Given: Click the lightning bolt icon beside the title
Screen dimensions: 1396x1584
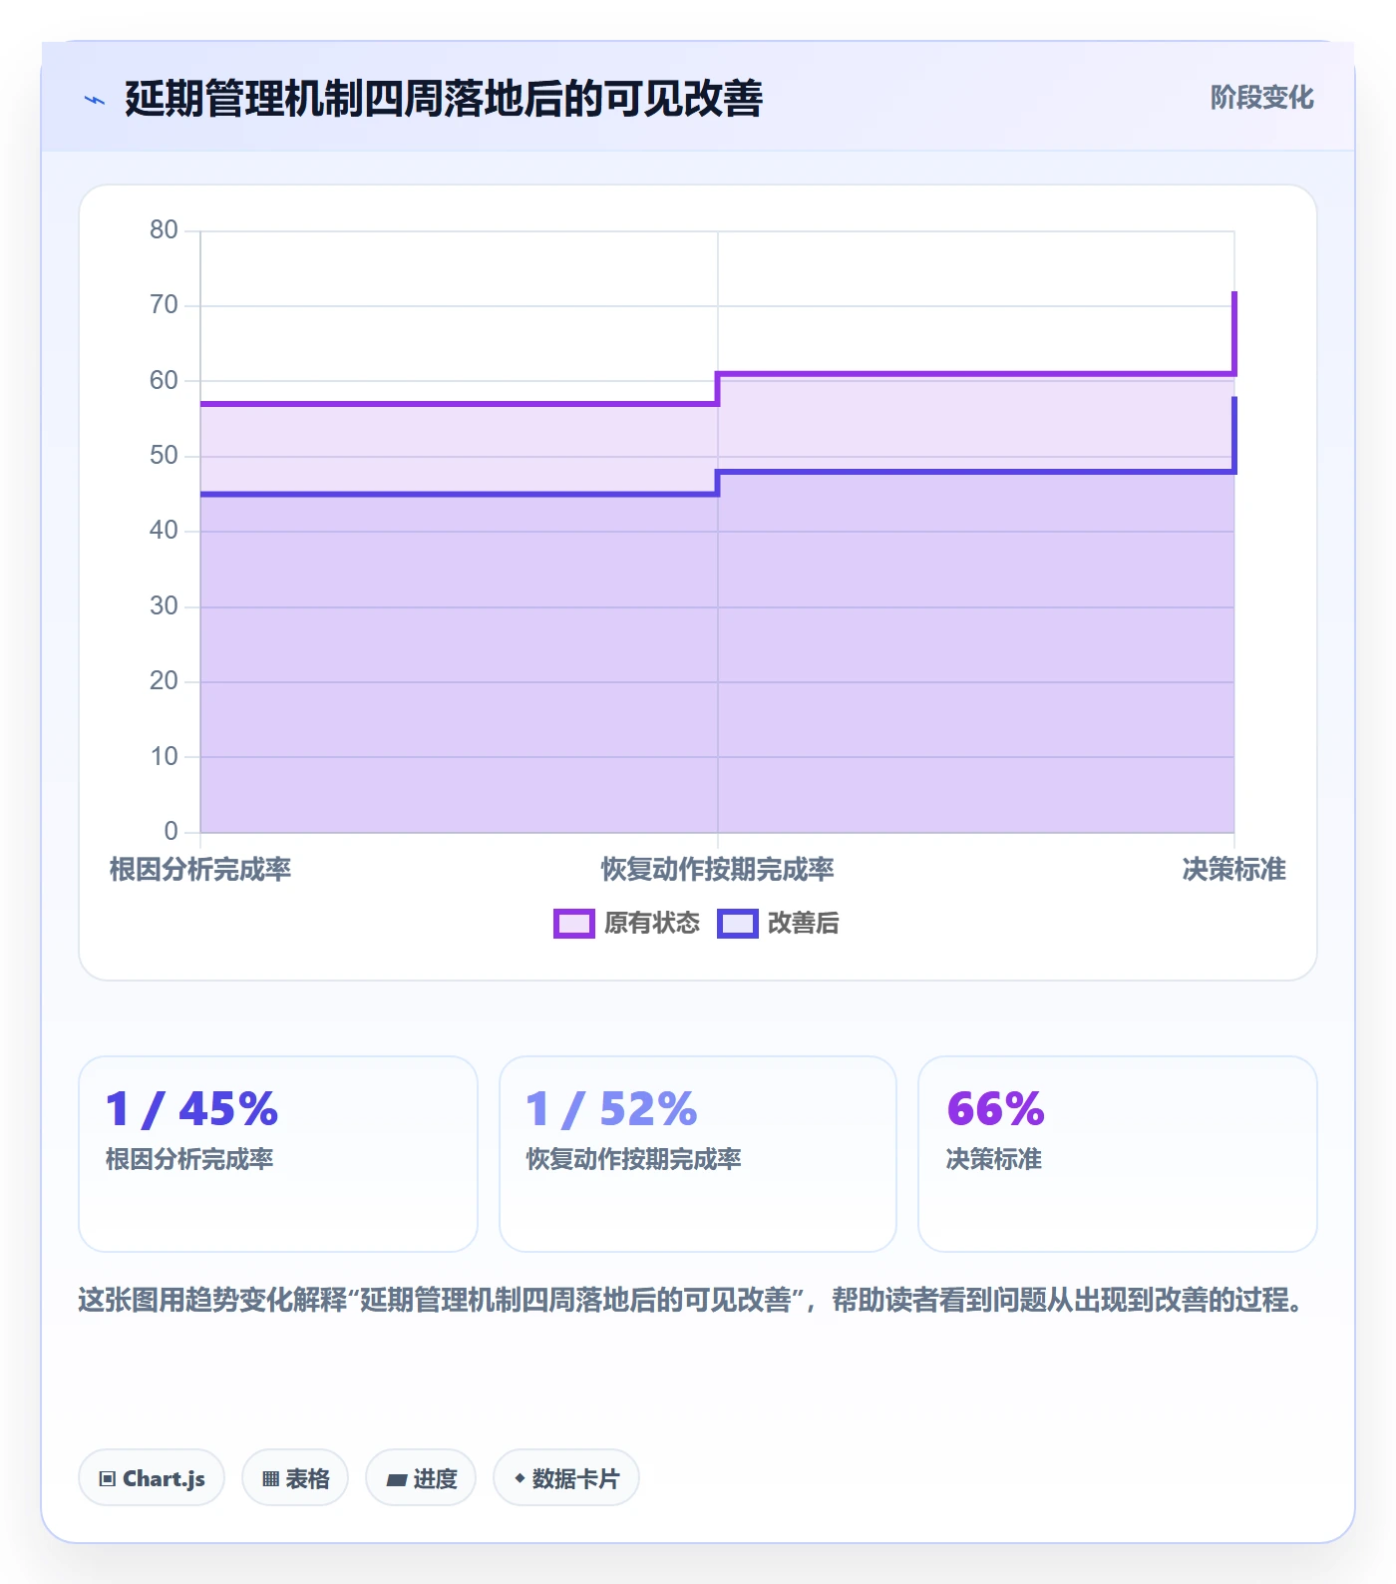Looking at the screenshot, I should 94,100.
